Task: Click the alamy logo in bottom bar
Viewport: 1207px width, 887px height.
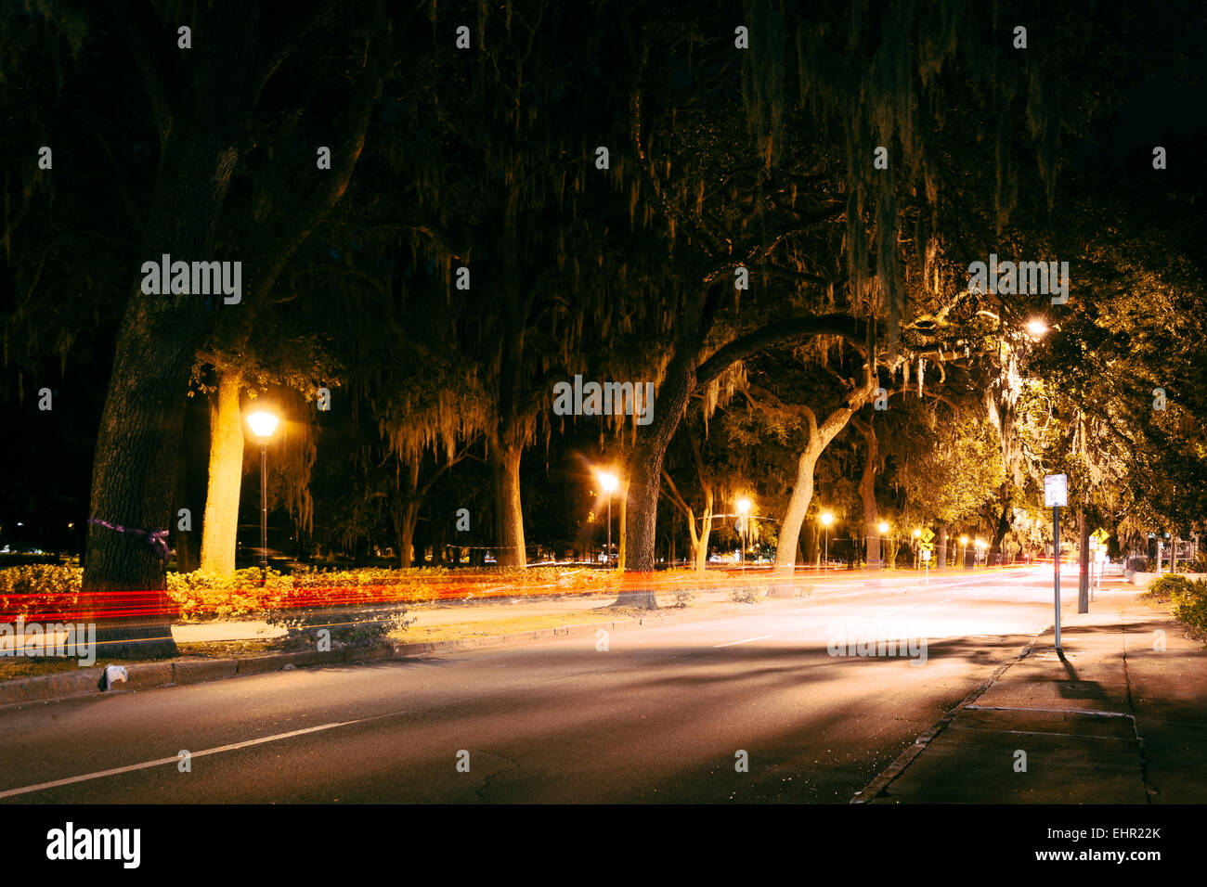Action: click(94, 845)
